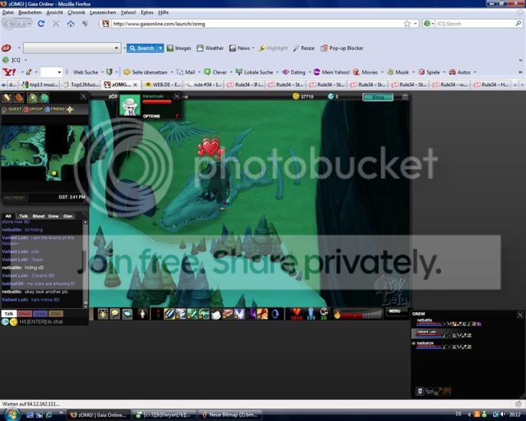Open the game MENU button
The width and height of the screenshot is (526, 421).
(x=394, y=311)
